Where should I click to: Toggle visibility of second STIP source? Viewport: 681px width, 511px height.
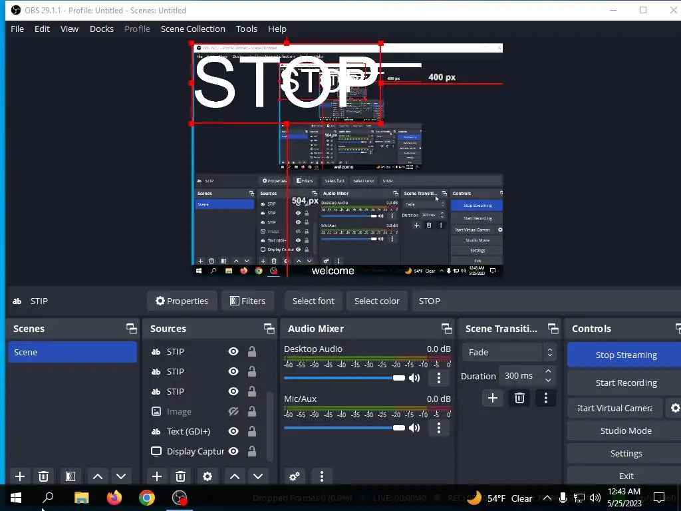click(233, 371)
